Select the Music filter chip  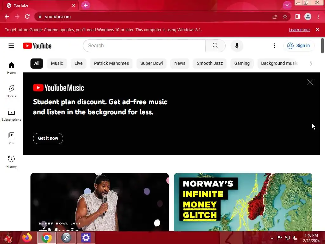pyautogui.click(x=57, y=63)
